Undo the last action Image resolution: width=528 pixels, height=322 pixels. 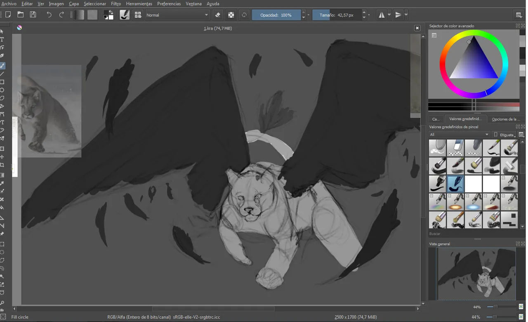[49, 15]
